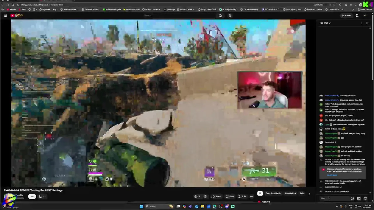Open top chat three-dot options menu
Viewport: 374px width, 210px height.
click(x=362, y=23)
